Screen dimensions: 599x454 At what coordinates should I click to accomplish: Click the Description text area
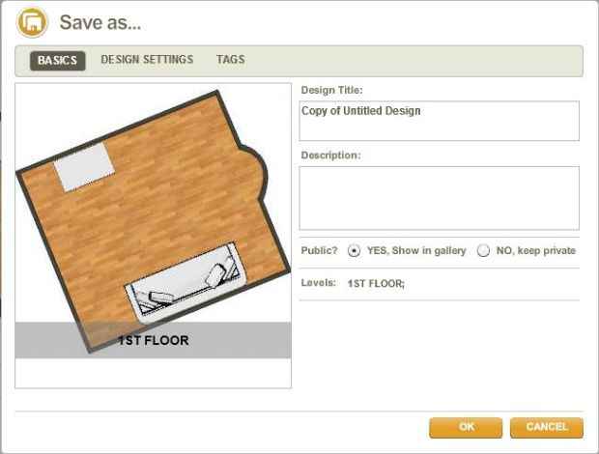[440, 198]
